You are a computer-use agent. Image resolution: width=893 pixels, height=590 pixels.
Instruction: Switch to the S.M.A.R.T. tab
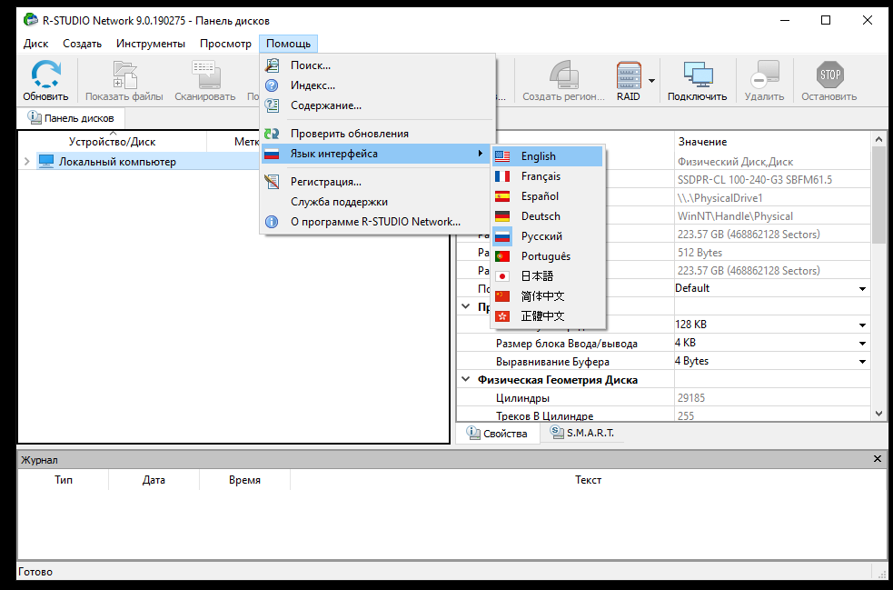coord(582,433)
